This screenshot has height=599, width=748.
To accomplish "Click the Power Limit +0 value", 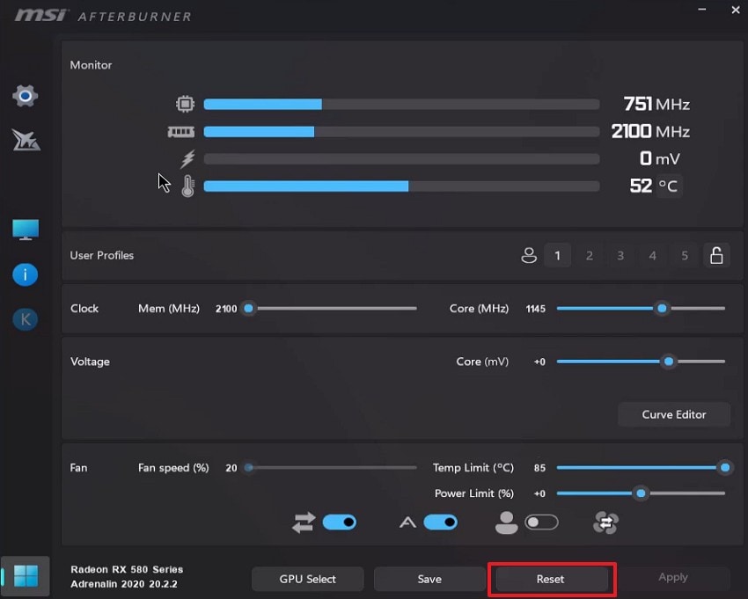I will click(539, 493).
